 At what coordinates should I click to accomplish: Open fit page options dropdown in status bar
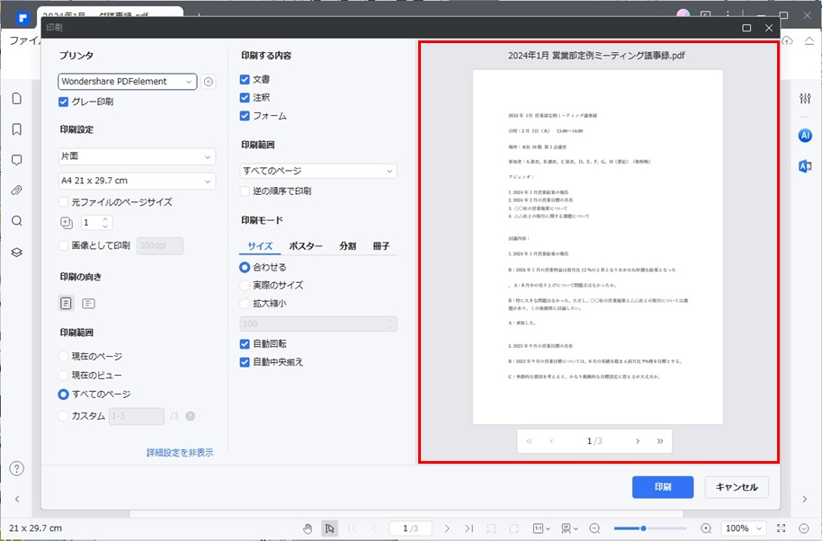click(541, 528)
